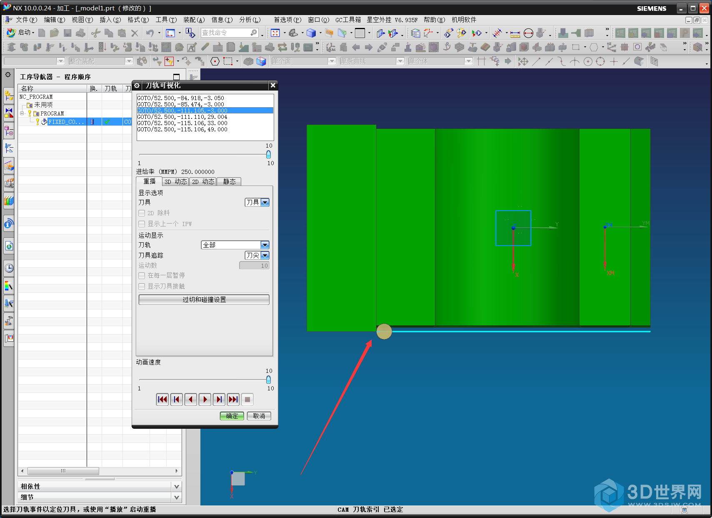Expand the 细节 panel section
Screen dimensions: 712x518
point(177,497)
